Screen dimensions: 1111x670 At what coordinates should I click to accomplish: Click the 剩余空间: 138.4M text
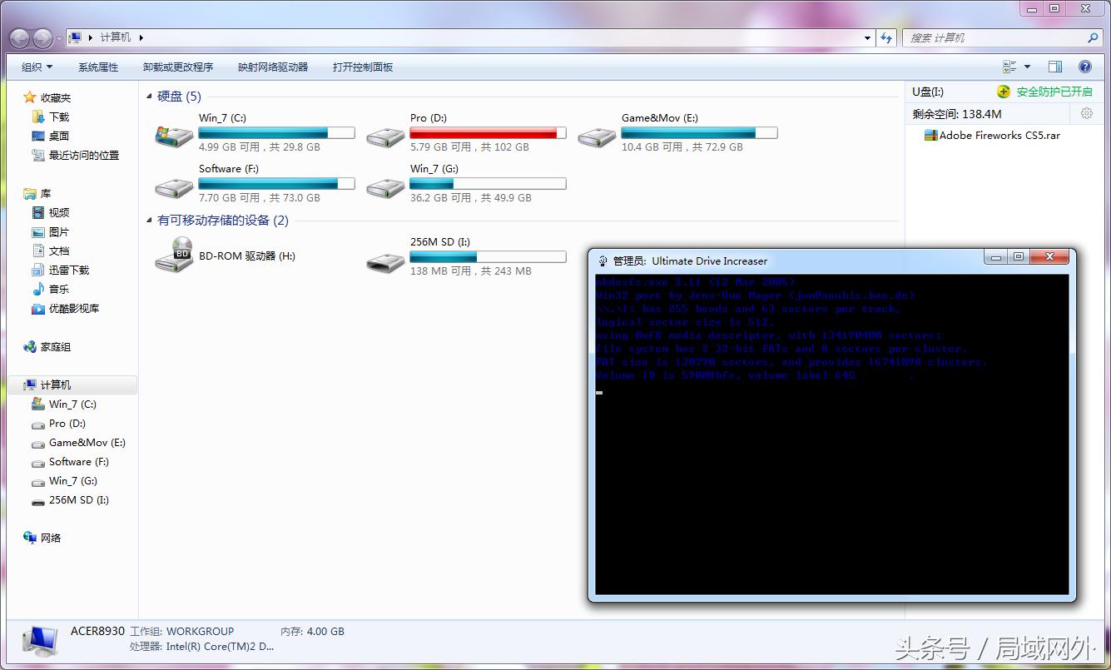957,114
